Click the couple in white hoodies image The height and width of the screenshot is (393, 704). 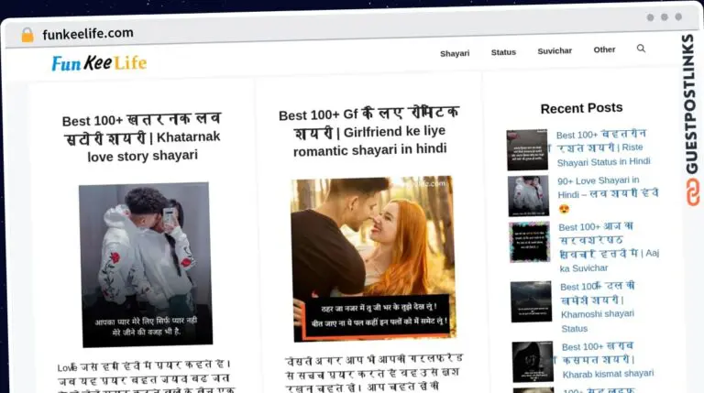tap(145, 264)
